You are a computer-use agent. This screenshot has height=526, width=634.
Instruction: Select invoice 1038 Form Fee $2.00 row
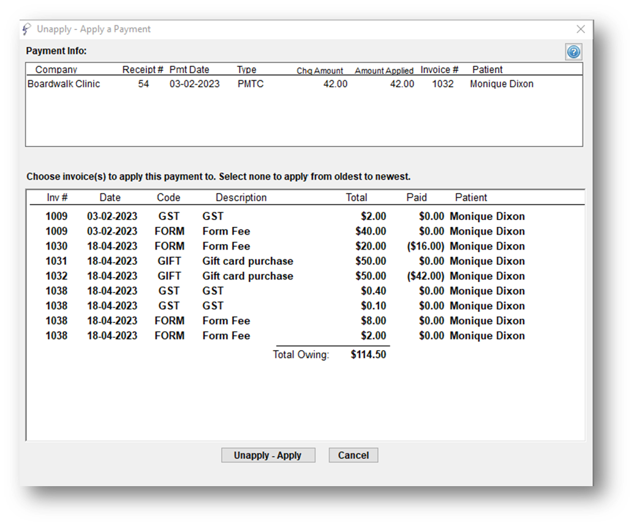(285, 336)
